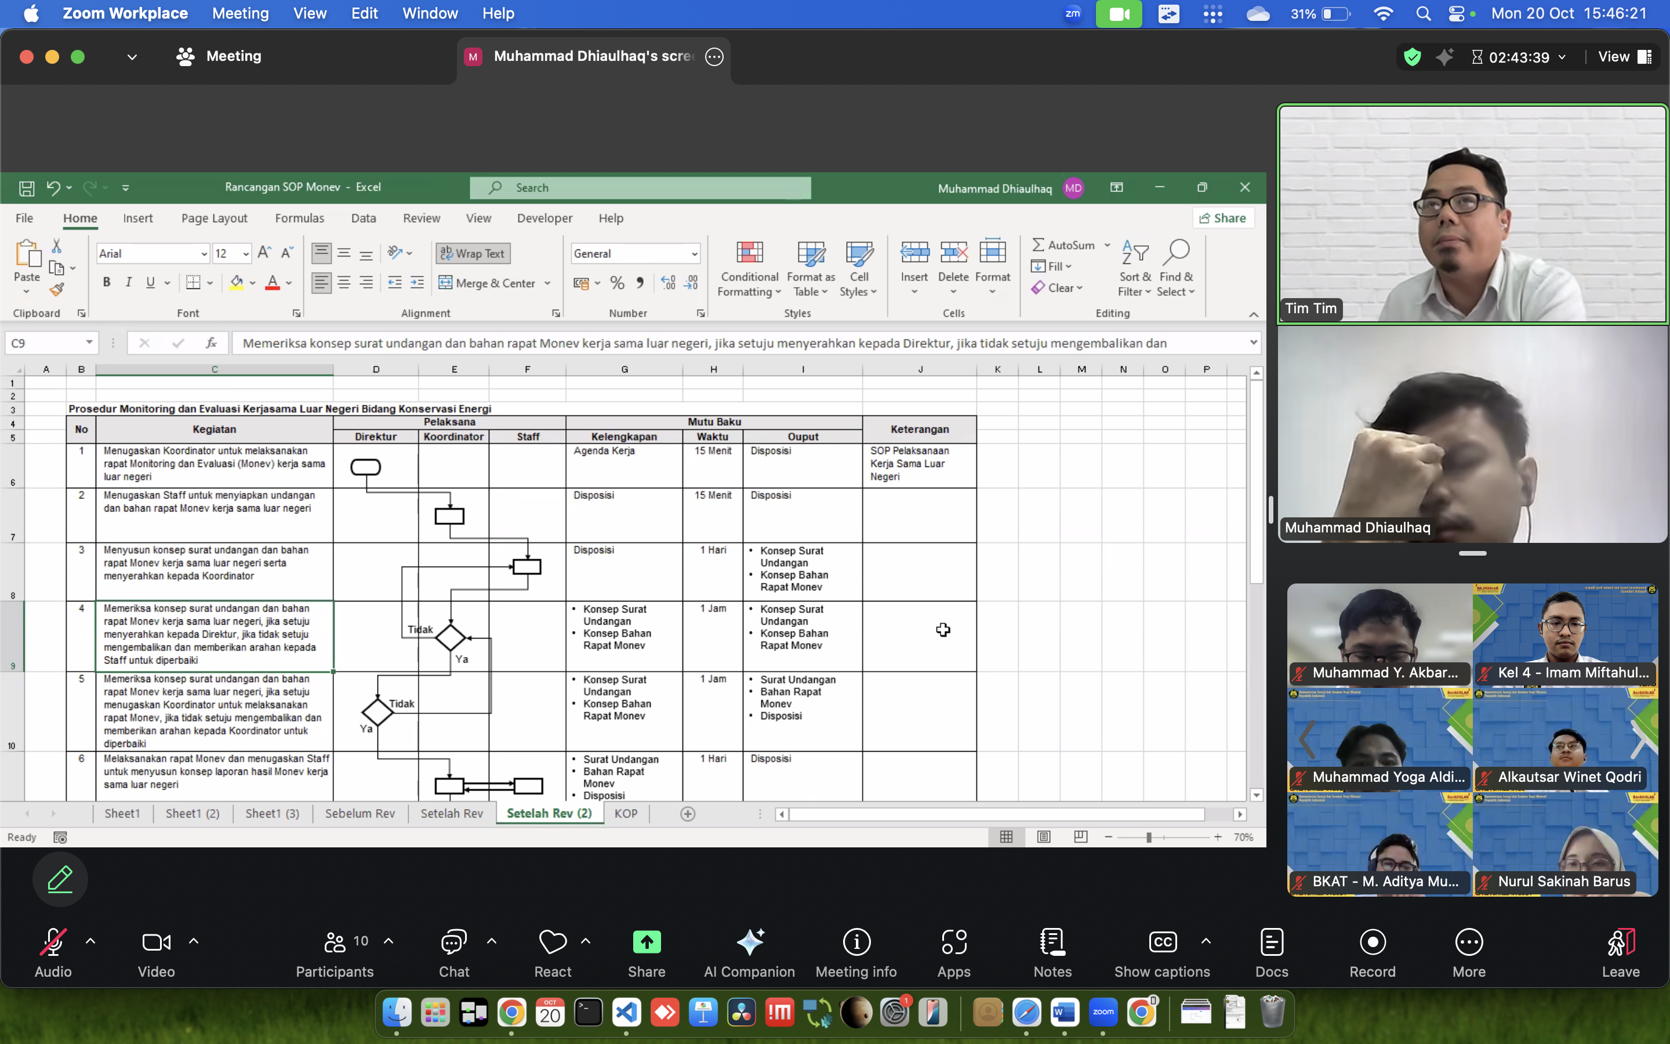
Task: Click the View layout button
Action: click(x=1624, y=57)
